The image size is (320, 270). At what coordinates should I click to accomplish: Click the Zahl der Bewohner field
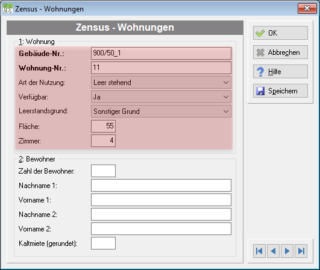(x=103, y=171)
